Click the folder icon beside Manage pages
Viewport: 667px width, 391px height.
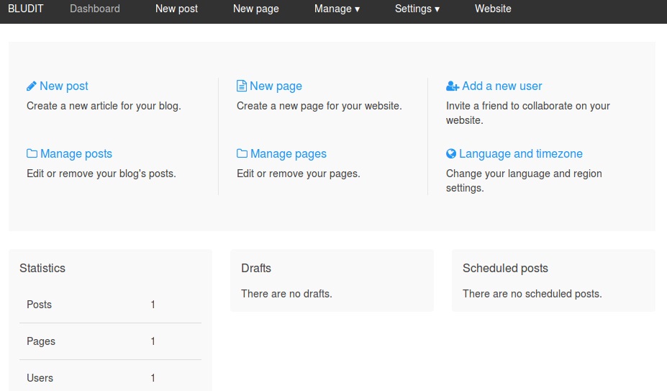(242, 154)
